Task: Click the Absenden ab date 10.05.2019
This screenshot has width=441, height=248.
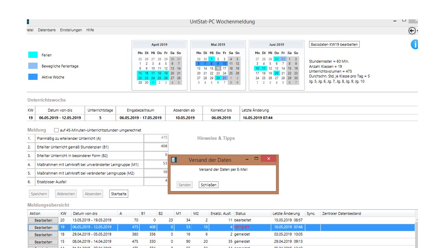Action: (185, 118)
